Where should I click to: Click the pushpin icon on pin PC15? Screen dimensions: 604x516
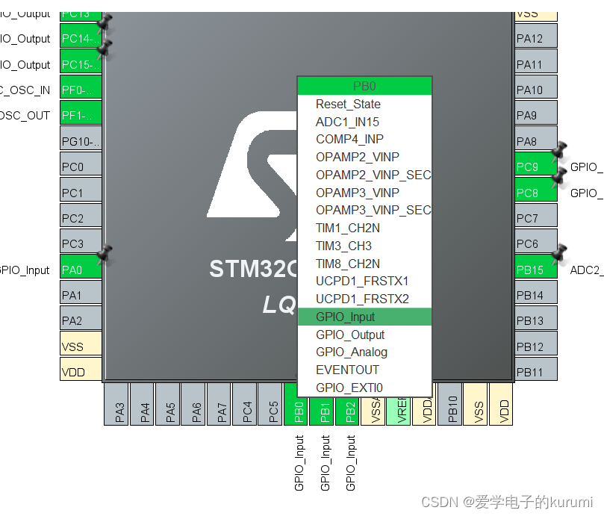[x=105, y=49]
